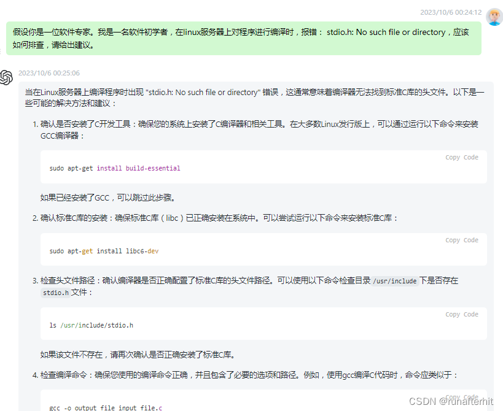Click Copy Code for build-essential command
The width and height of the screenshot is (503, 411).
click(461, 157)
